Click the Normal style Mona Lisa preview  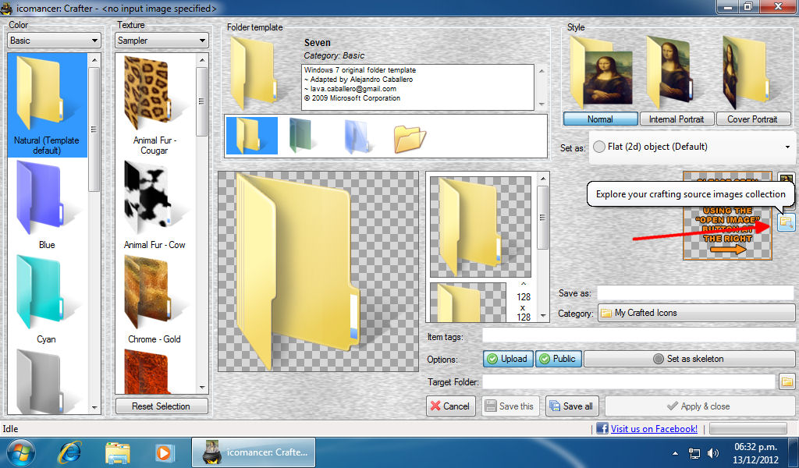tap(600, 73)
